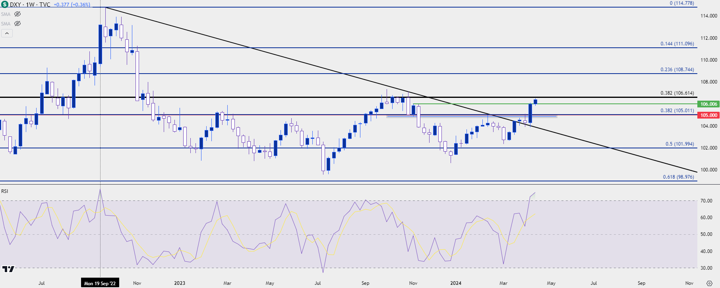Image resolution: width=720 pixels, height=288 pixels.
Task: Click the 50.00 RSI axis value
Action: coord(706,234)
